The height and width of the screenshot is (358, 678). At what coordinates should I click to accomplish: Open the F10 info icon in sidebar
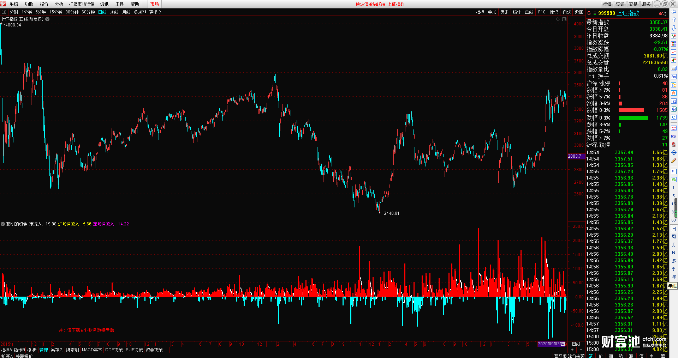674,77
